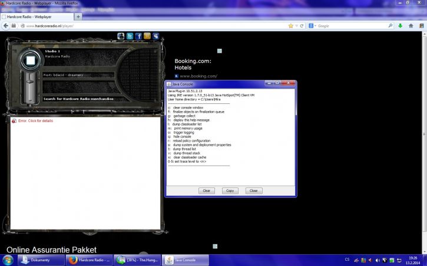Screen dimensions: 427x266
Task: Click the small ad icon near the page bottom
Action: pyautogui.click(x=215, y=246)
